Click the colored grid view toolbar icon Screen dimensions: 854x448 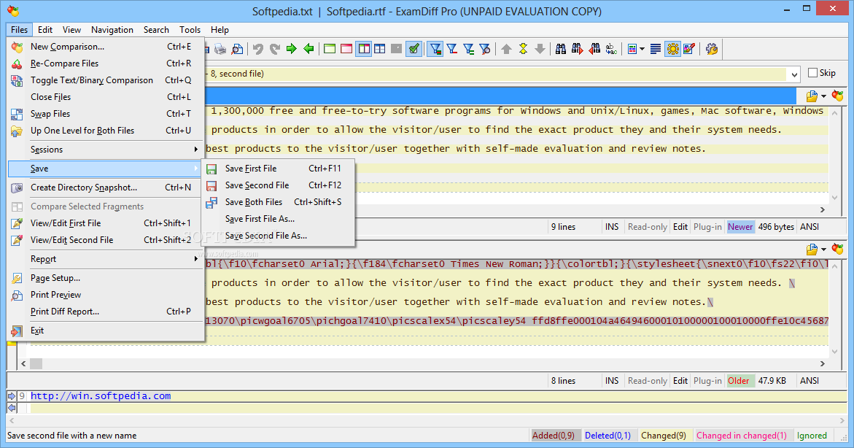(632, 49)
